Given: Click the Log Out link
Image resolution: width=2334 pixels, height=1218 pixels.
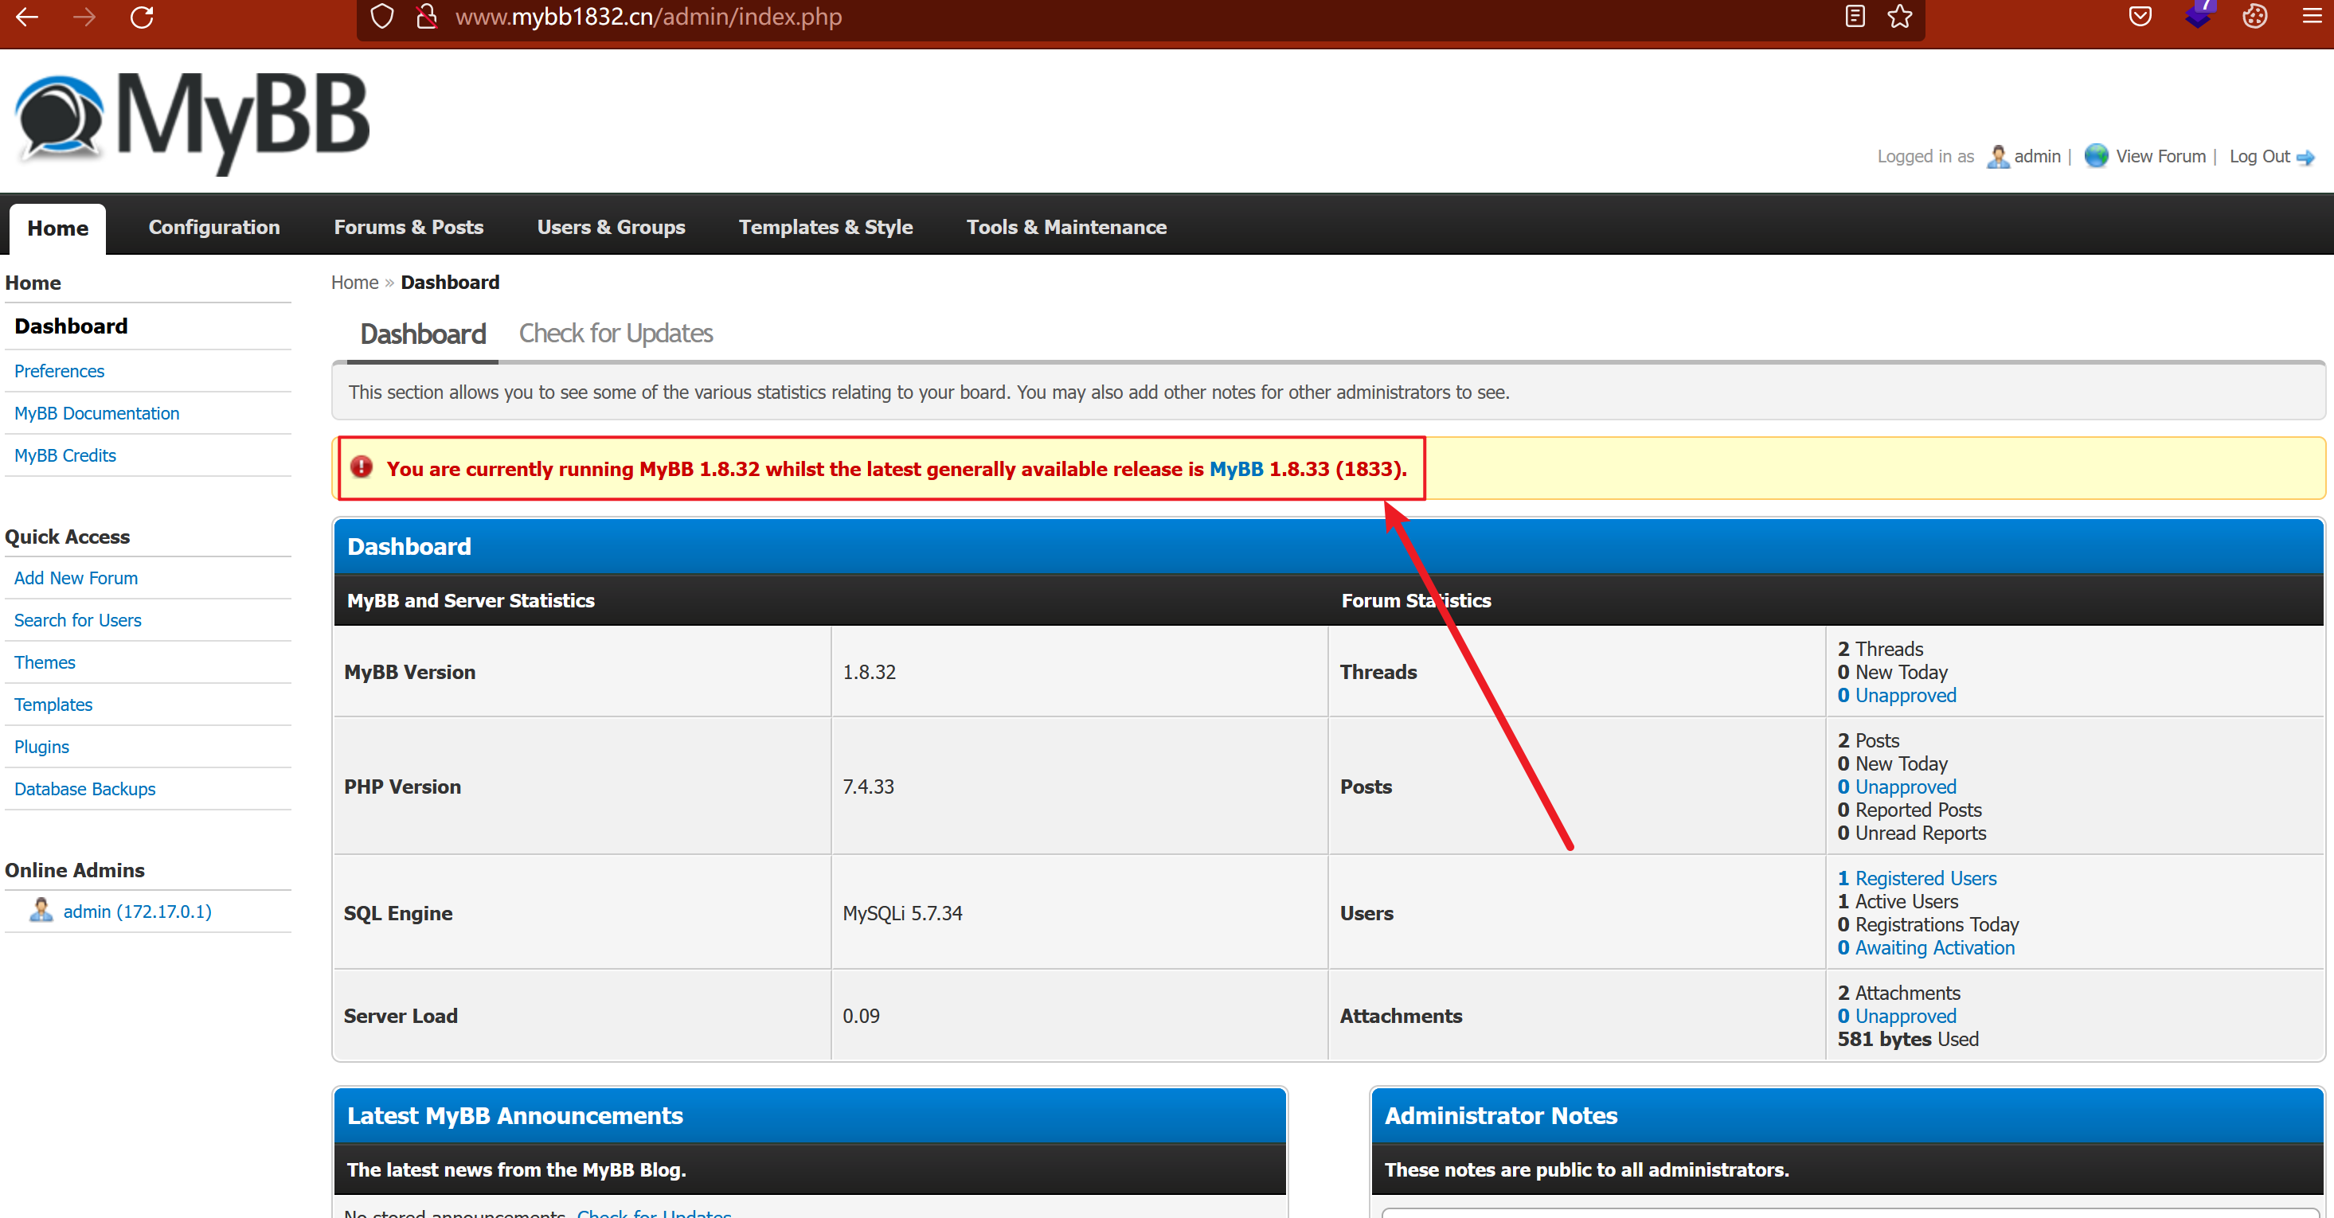Looking at the screenshot, I should click(2259, 157).
